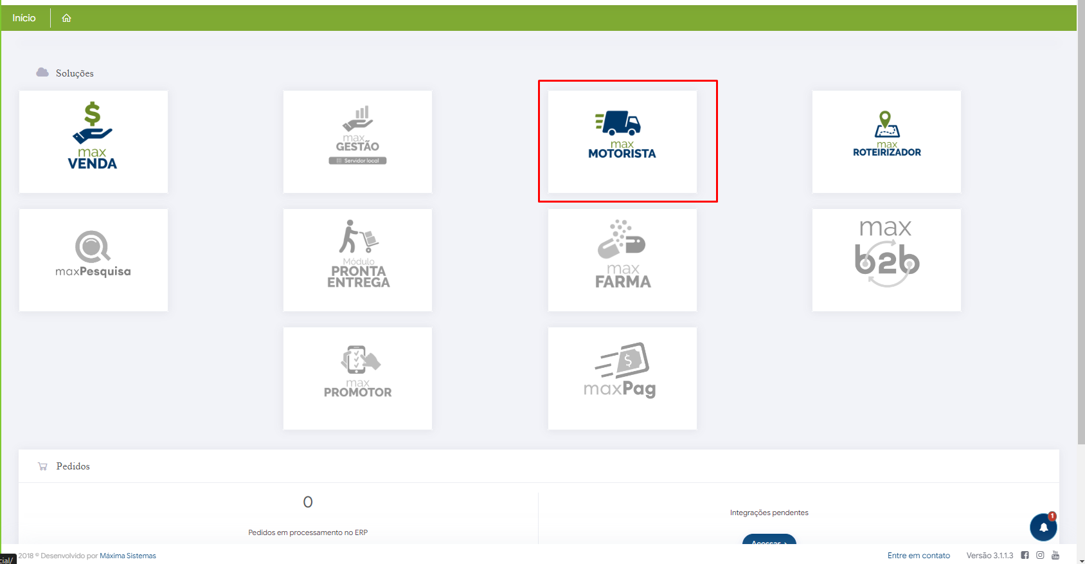Image resolution: width=1085 pixels, height=564 pixels.
Task: Launch the maxMotorista truck tile
Action: point(622,141)
